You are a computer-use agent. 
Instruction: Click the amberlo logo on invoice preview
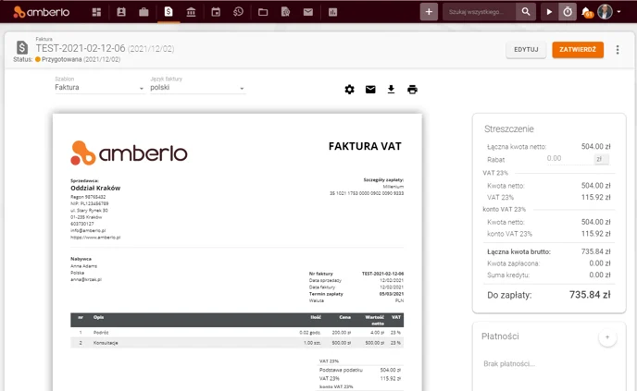tap(129, 153)
